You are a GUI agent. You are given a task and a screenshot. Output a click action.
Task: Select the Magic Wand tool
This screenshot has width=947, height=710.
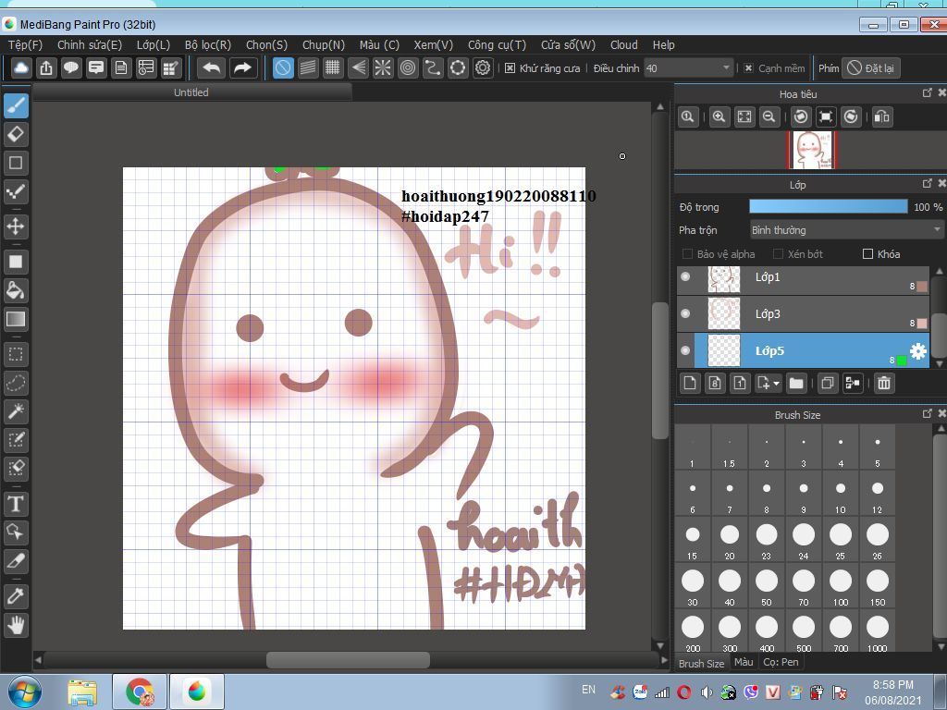click(16, 411)
